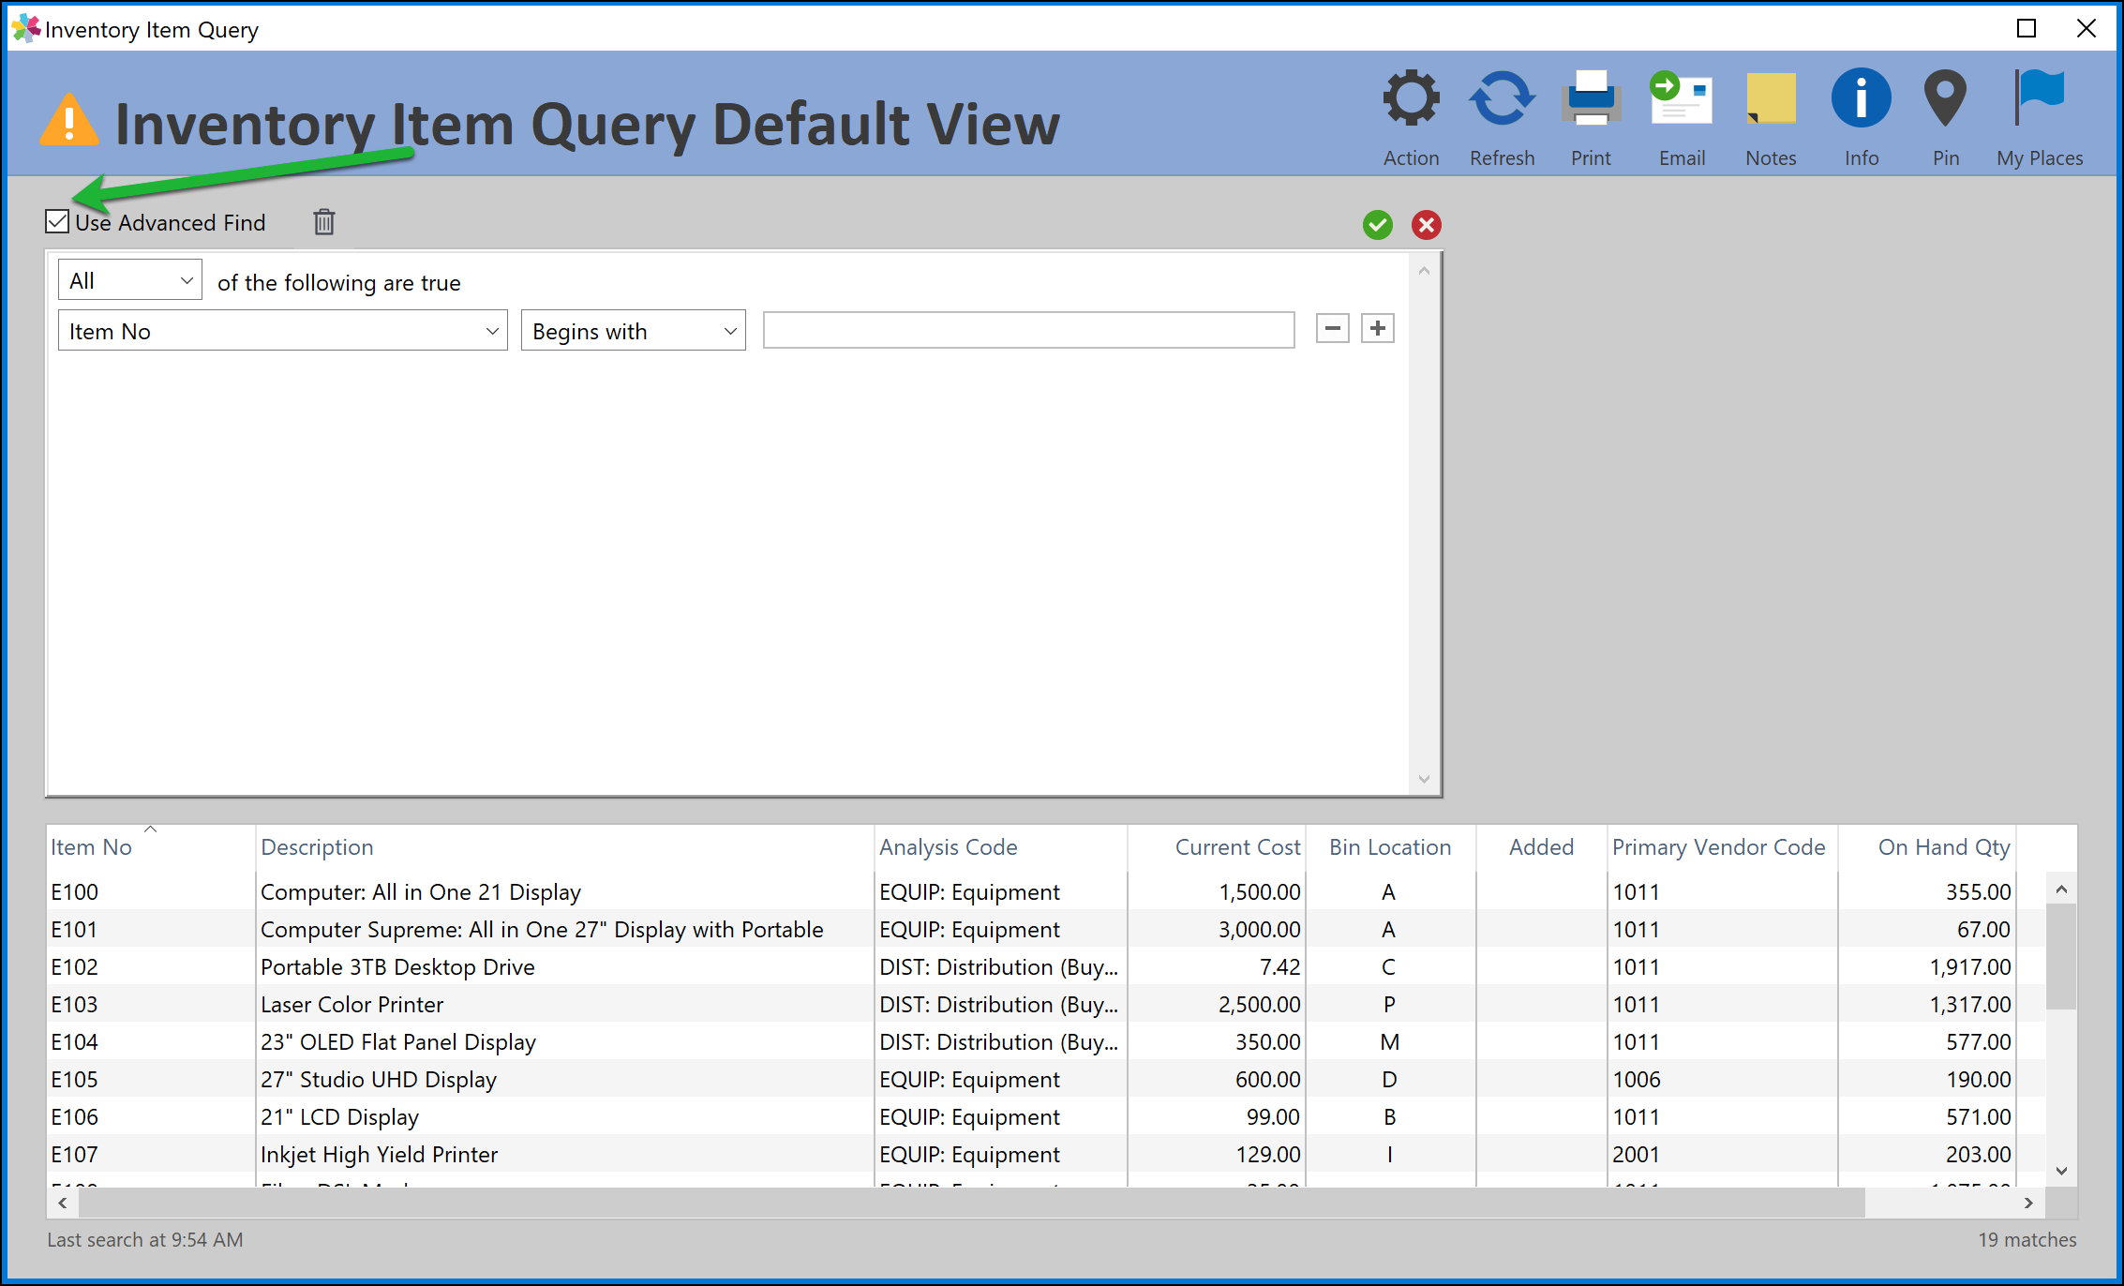Open the Notes sticky icon
This screenshot has width=2124, height=1286.
point(1771,99)
